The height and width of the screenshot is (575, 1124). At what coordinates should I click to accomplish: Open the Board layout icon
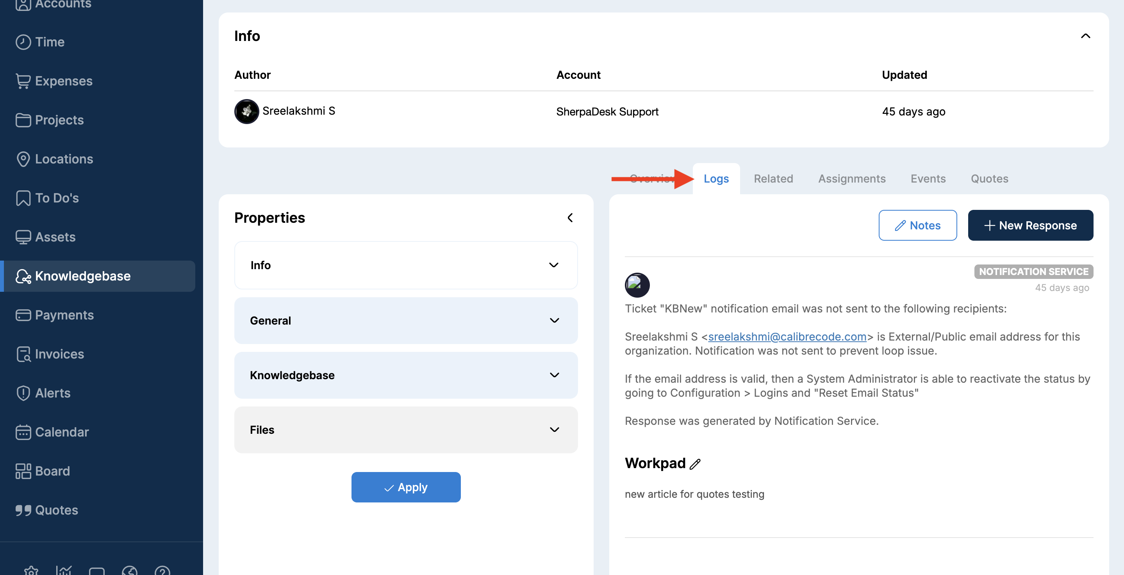(23, 471)
